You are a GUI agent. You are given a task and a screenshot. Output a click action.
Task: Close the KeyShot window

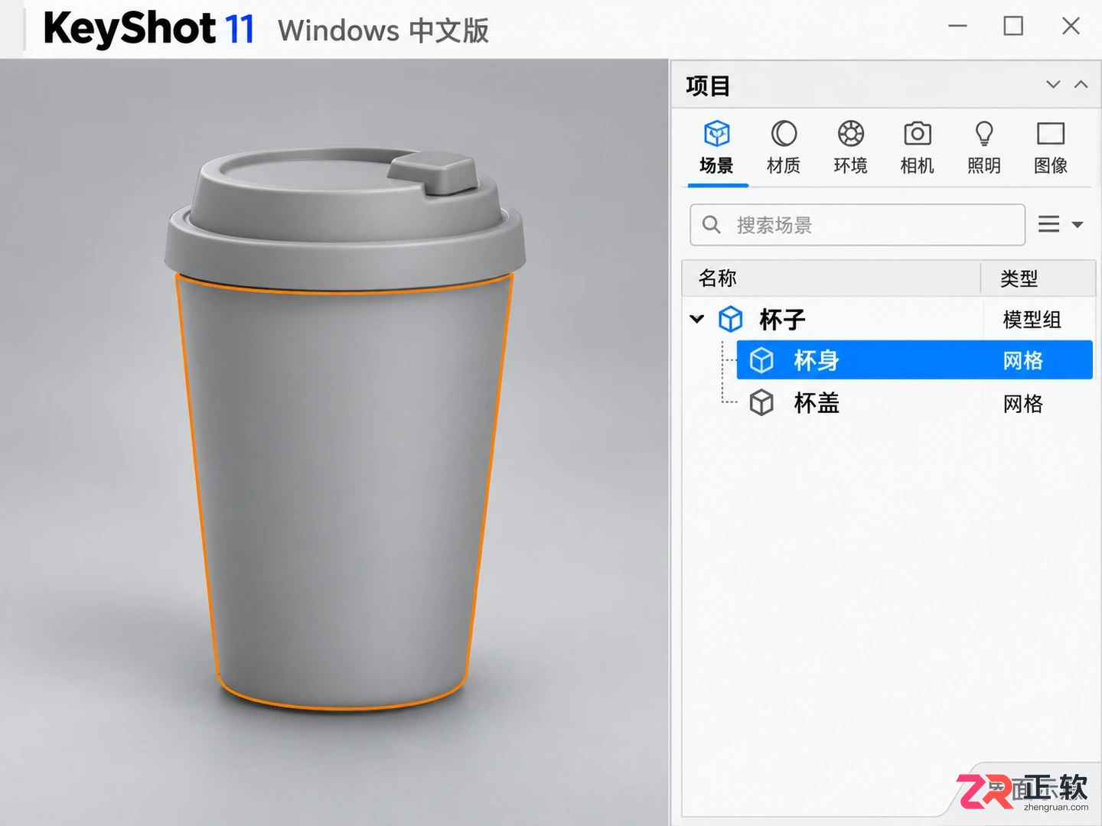[1071, 26]
